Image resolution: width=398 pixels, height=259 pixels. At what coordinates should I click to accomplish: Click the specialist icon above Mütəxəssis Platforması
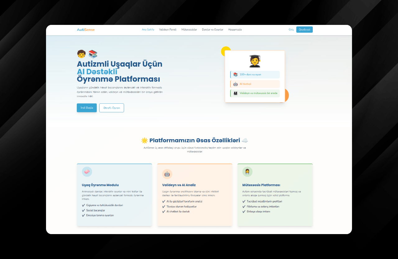248,172
